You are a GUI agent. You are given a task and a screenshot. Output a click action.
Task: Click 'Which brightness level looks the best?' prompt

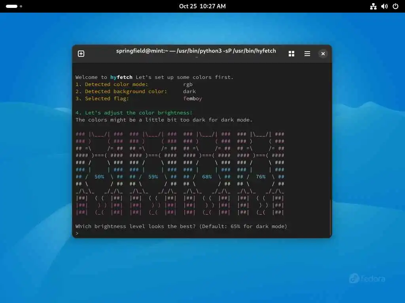point(181,226)
